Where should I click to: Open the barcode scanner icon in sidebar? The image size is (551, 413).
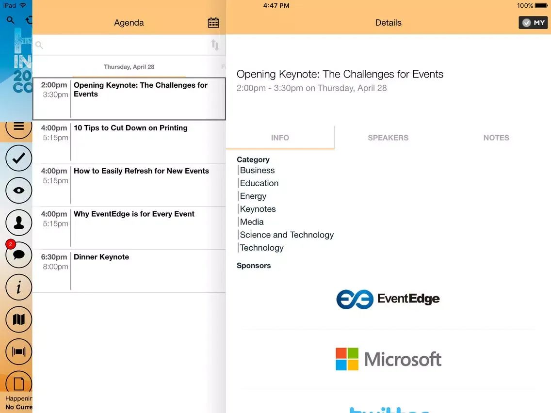(x=18, y=351)
